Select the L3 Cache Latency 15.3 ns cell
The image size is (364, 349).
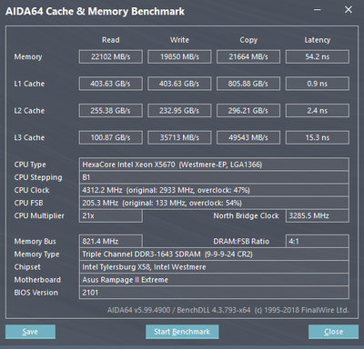318,137
